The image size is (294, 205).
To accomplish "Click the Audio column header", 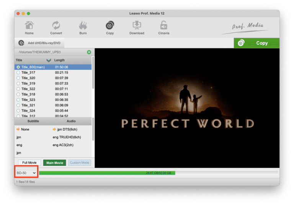I will pyautogui.click(x=71, y=121).
